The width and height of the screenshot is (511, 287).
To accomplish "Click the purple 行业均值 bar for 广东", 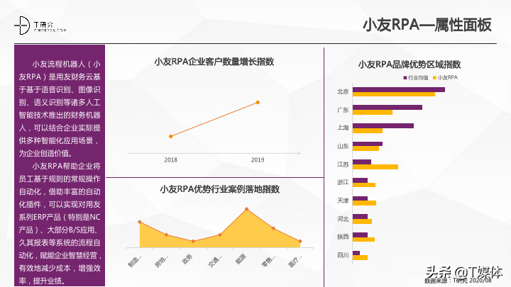I will pos(388,108).
